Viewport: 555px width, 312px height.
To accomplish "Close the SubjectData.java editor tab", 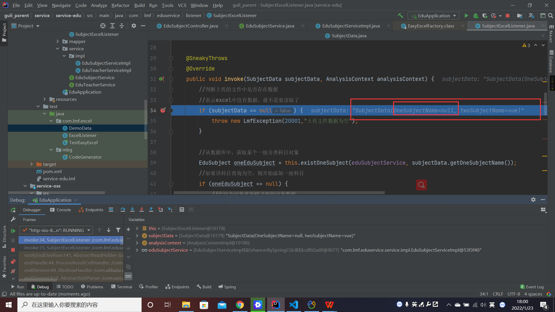I will [543, 36].
